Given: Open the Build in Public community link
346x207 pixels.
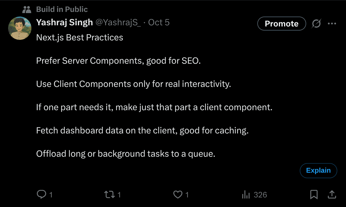Looking at the screenshot, I should [x=62, y=9].
